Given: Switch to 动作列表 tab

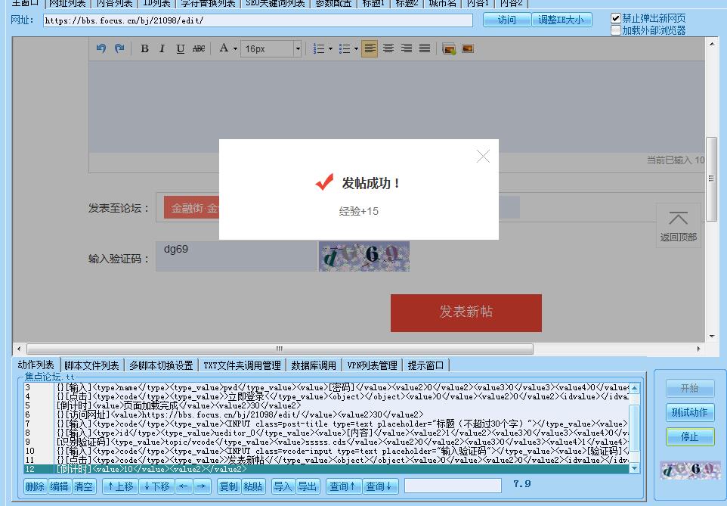Looking at the screenshot, I should [x=36, y=365].
